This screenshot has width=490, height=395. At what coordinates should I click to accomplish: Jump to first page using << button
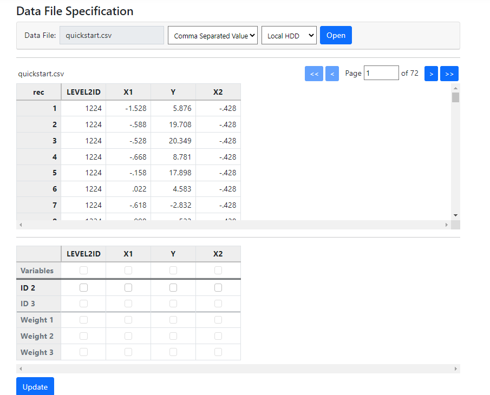pyautogui.click(x=313, y=74)
